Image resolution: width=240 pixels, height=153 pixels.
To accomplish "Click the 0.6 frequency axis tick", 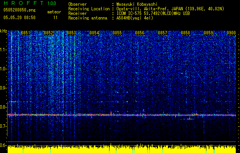I will 3,145.
